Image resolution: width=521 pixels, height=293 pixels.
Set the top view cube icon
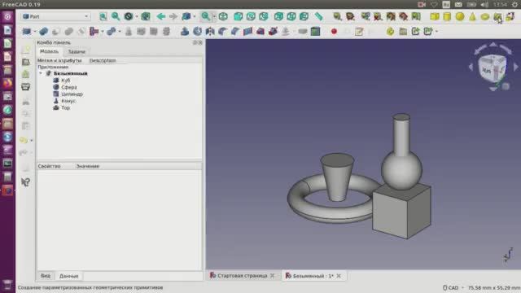pos(251,16)
